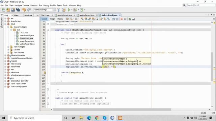Expand the abc project node
Image resolution: width=216 pixels, height=121 pixels.
(5, 18)
